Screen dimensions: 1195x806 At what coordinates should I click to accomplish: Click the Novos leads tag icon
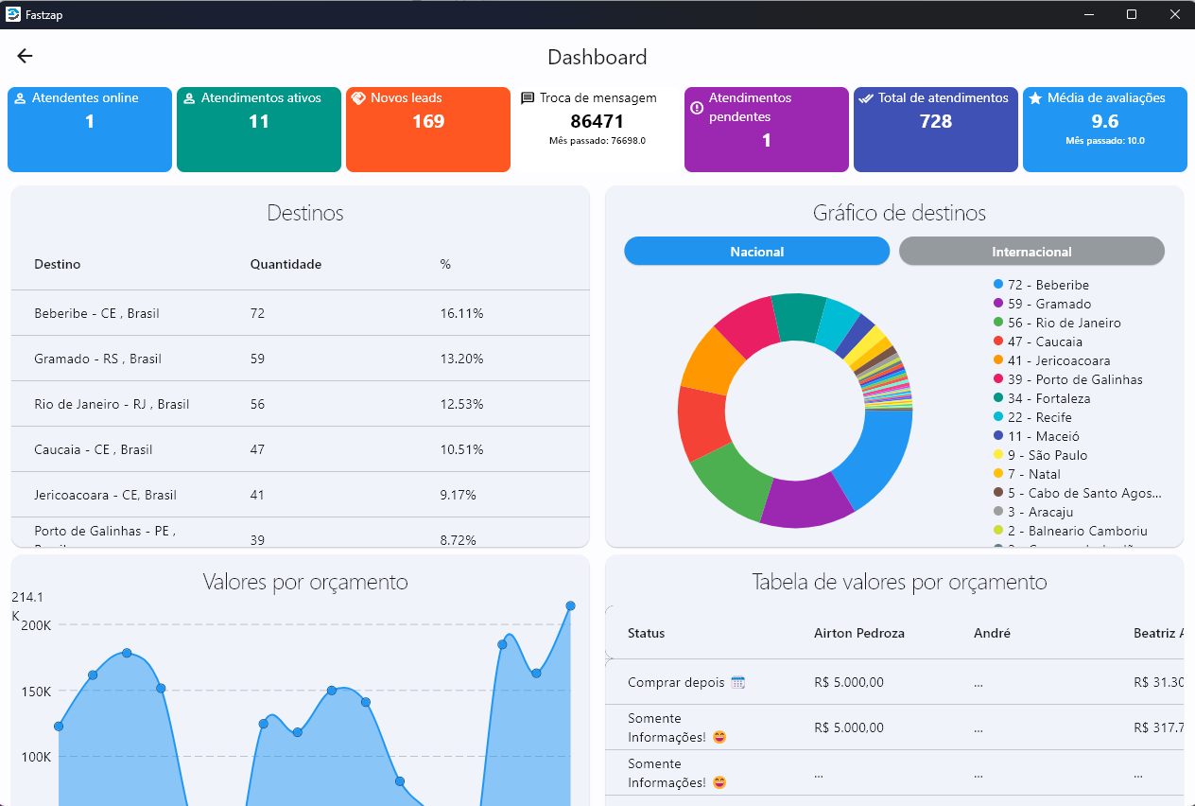pos(358,98)
